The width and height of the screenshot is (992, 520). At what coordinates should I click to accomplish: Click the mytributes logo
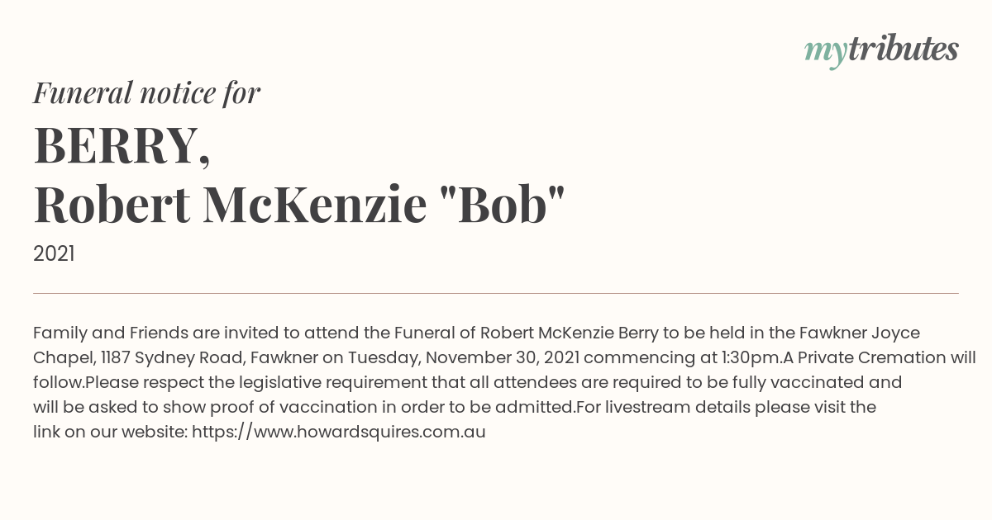click(x=881, y=50)
